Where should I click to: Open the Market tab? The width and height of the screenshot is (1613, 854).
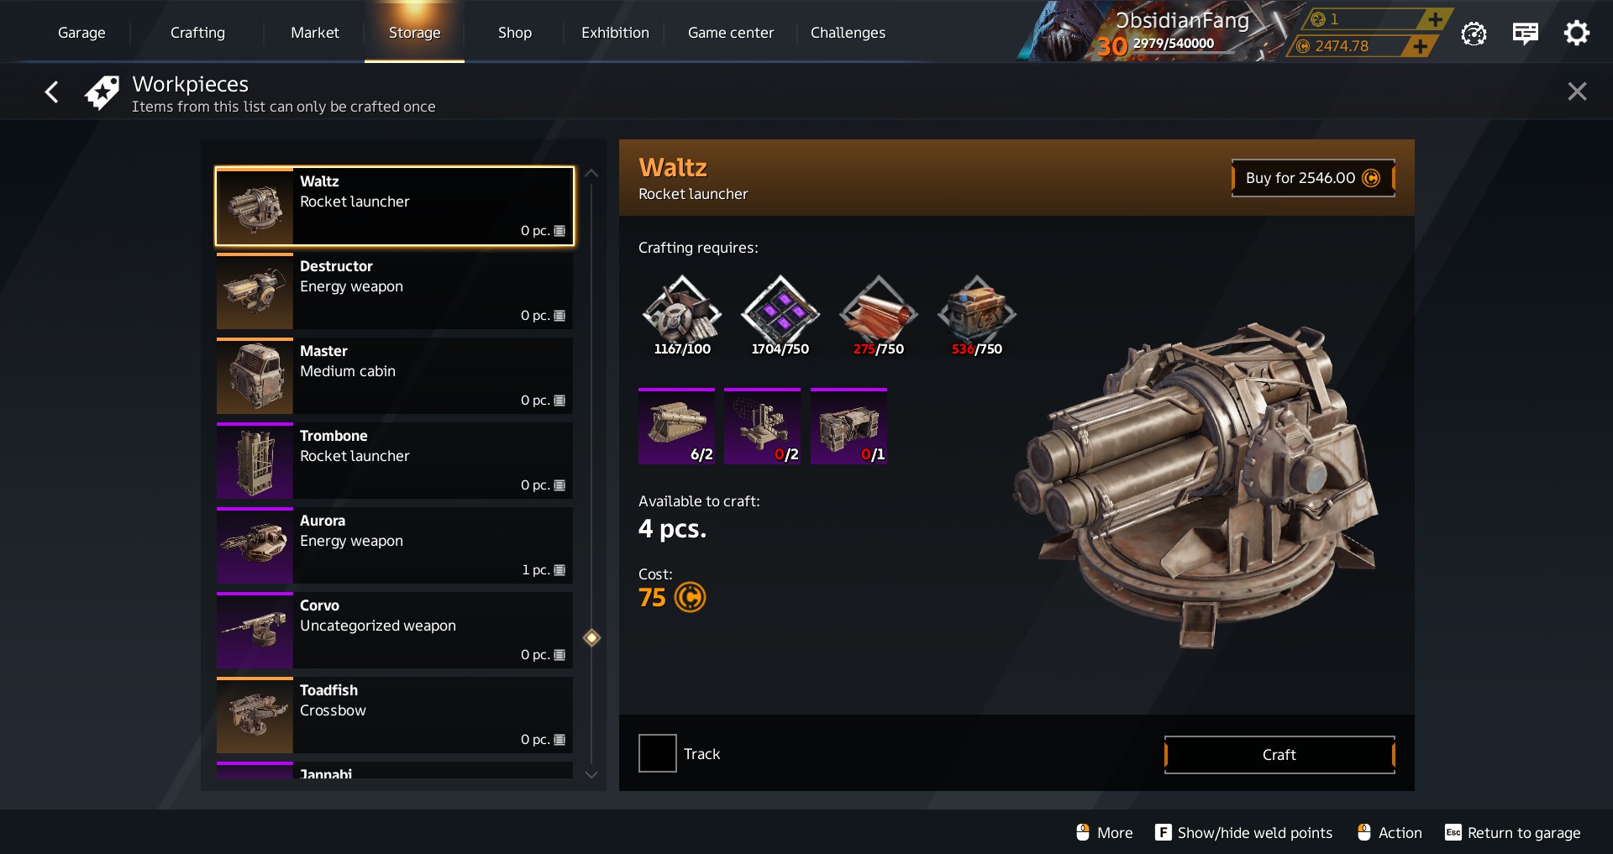coord(315,33)
